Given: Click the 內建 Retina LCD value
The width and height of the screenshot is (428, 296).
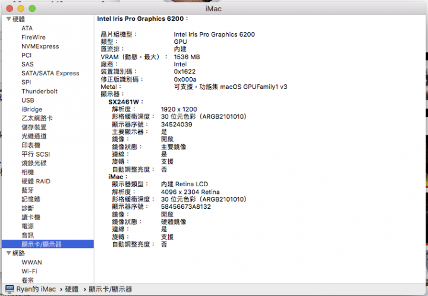Looking at the screenshot, I should (184, 184).
